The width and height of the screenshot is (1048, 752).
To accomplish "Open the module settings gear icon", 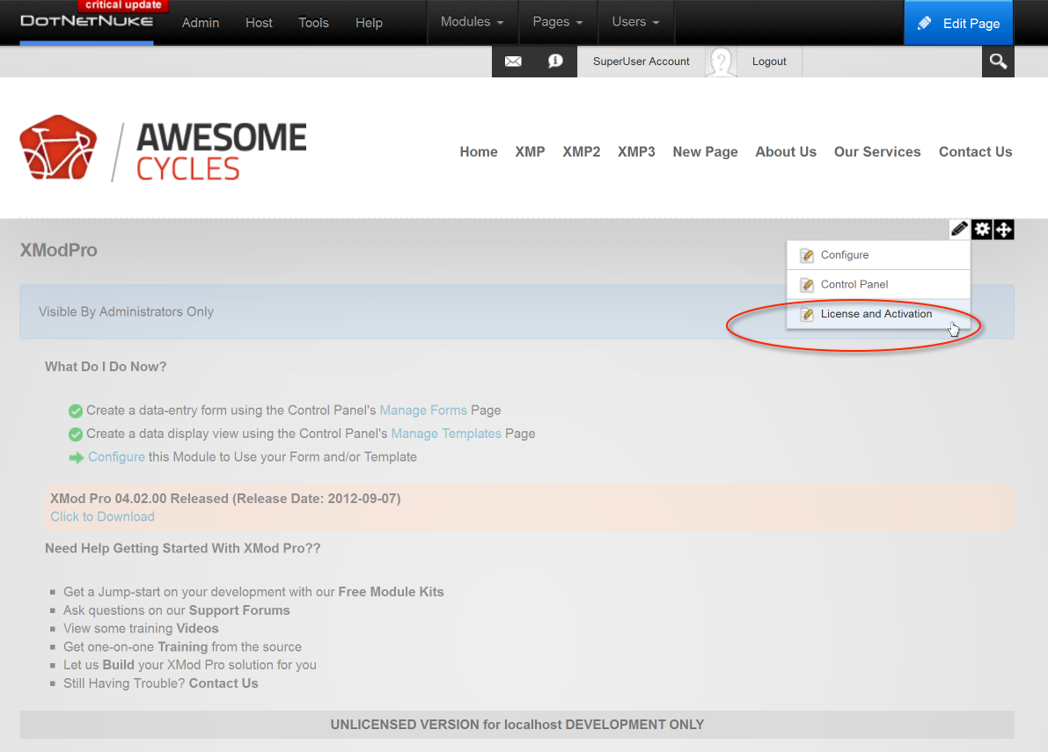I will point(981,229).
